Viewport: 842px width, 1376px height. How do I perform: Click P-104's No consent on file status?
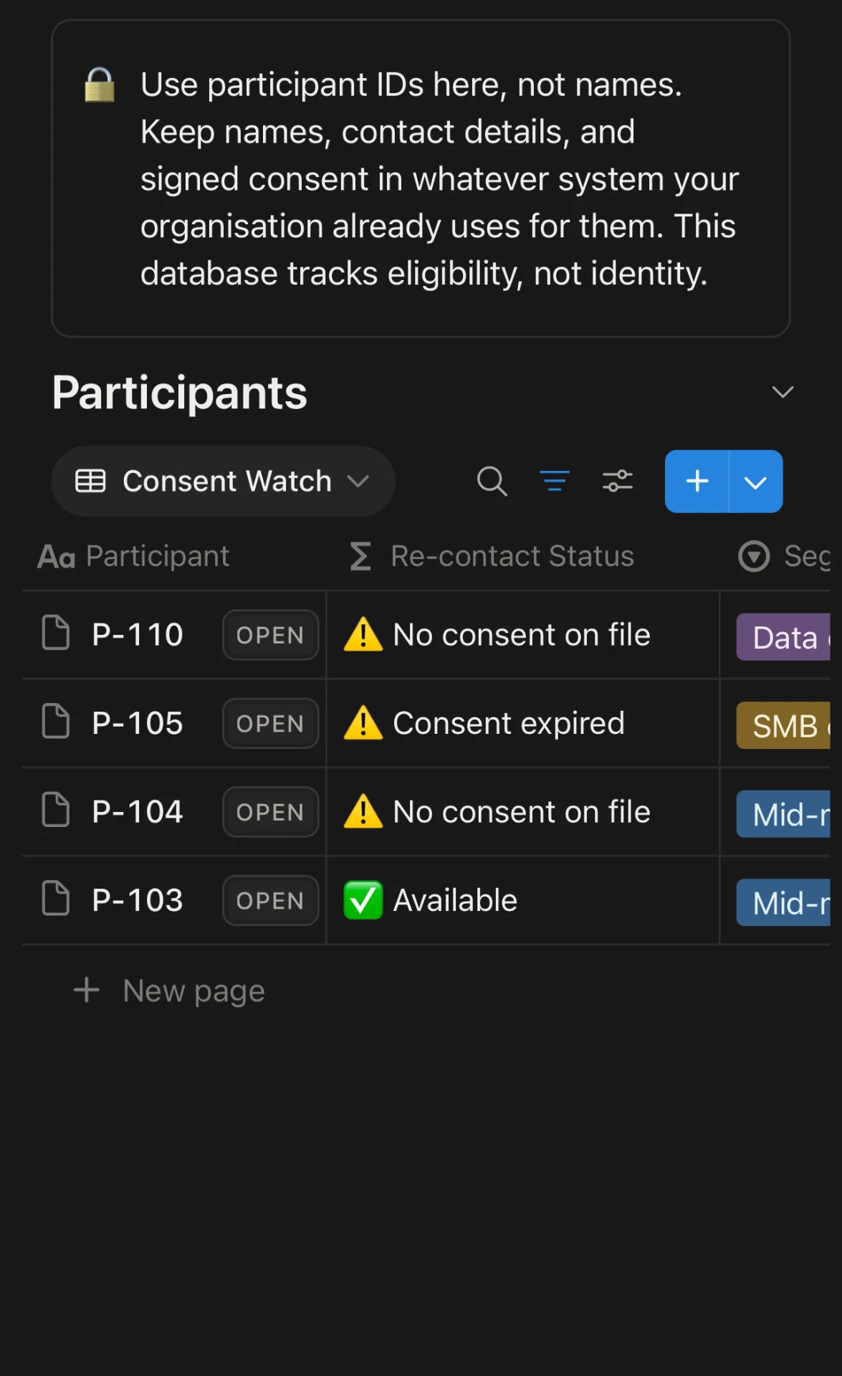click(522, 812)
